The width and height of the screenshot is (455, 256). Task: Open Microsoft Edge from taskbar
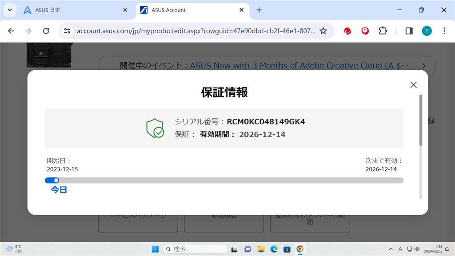274,249
